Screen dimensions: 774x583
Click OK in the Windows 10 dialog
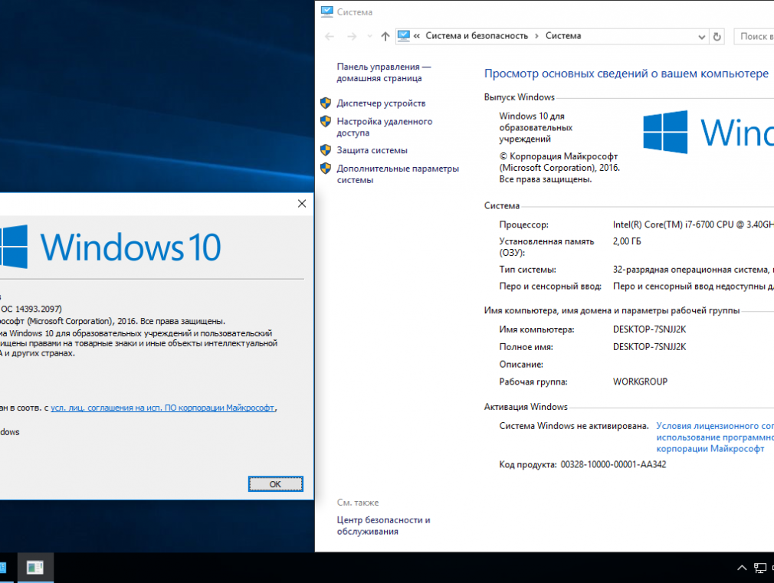[275, 483]
